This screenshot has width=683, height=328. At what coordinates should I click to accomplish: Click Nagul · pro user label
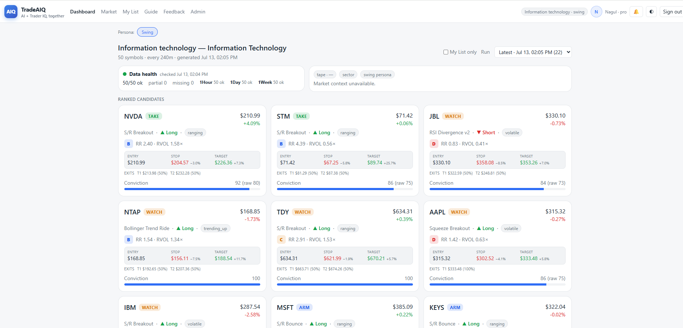pos(616,12)
